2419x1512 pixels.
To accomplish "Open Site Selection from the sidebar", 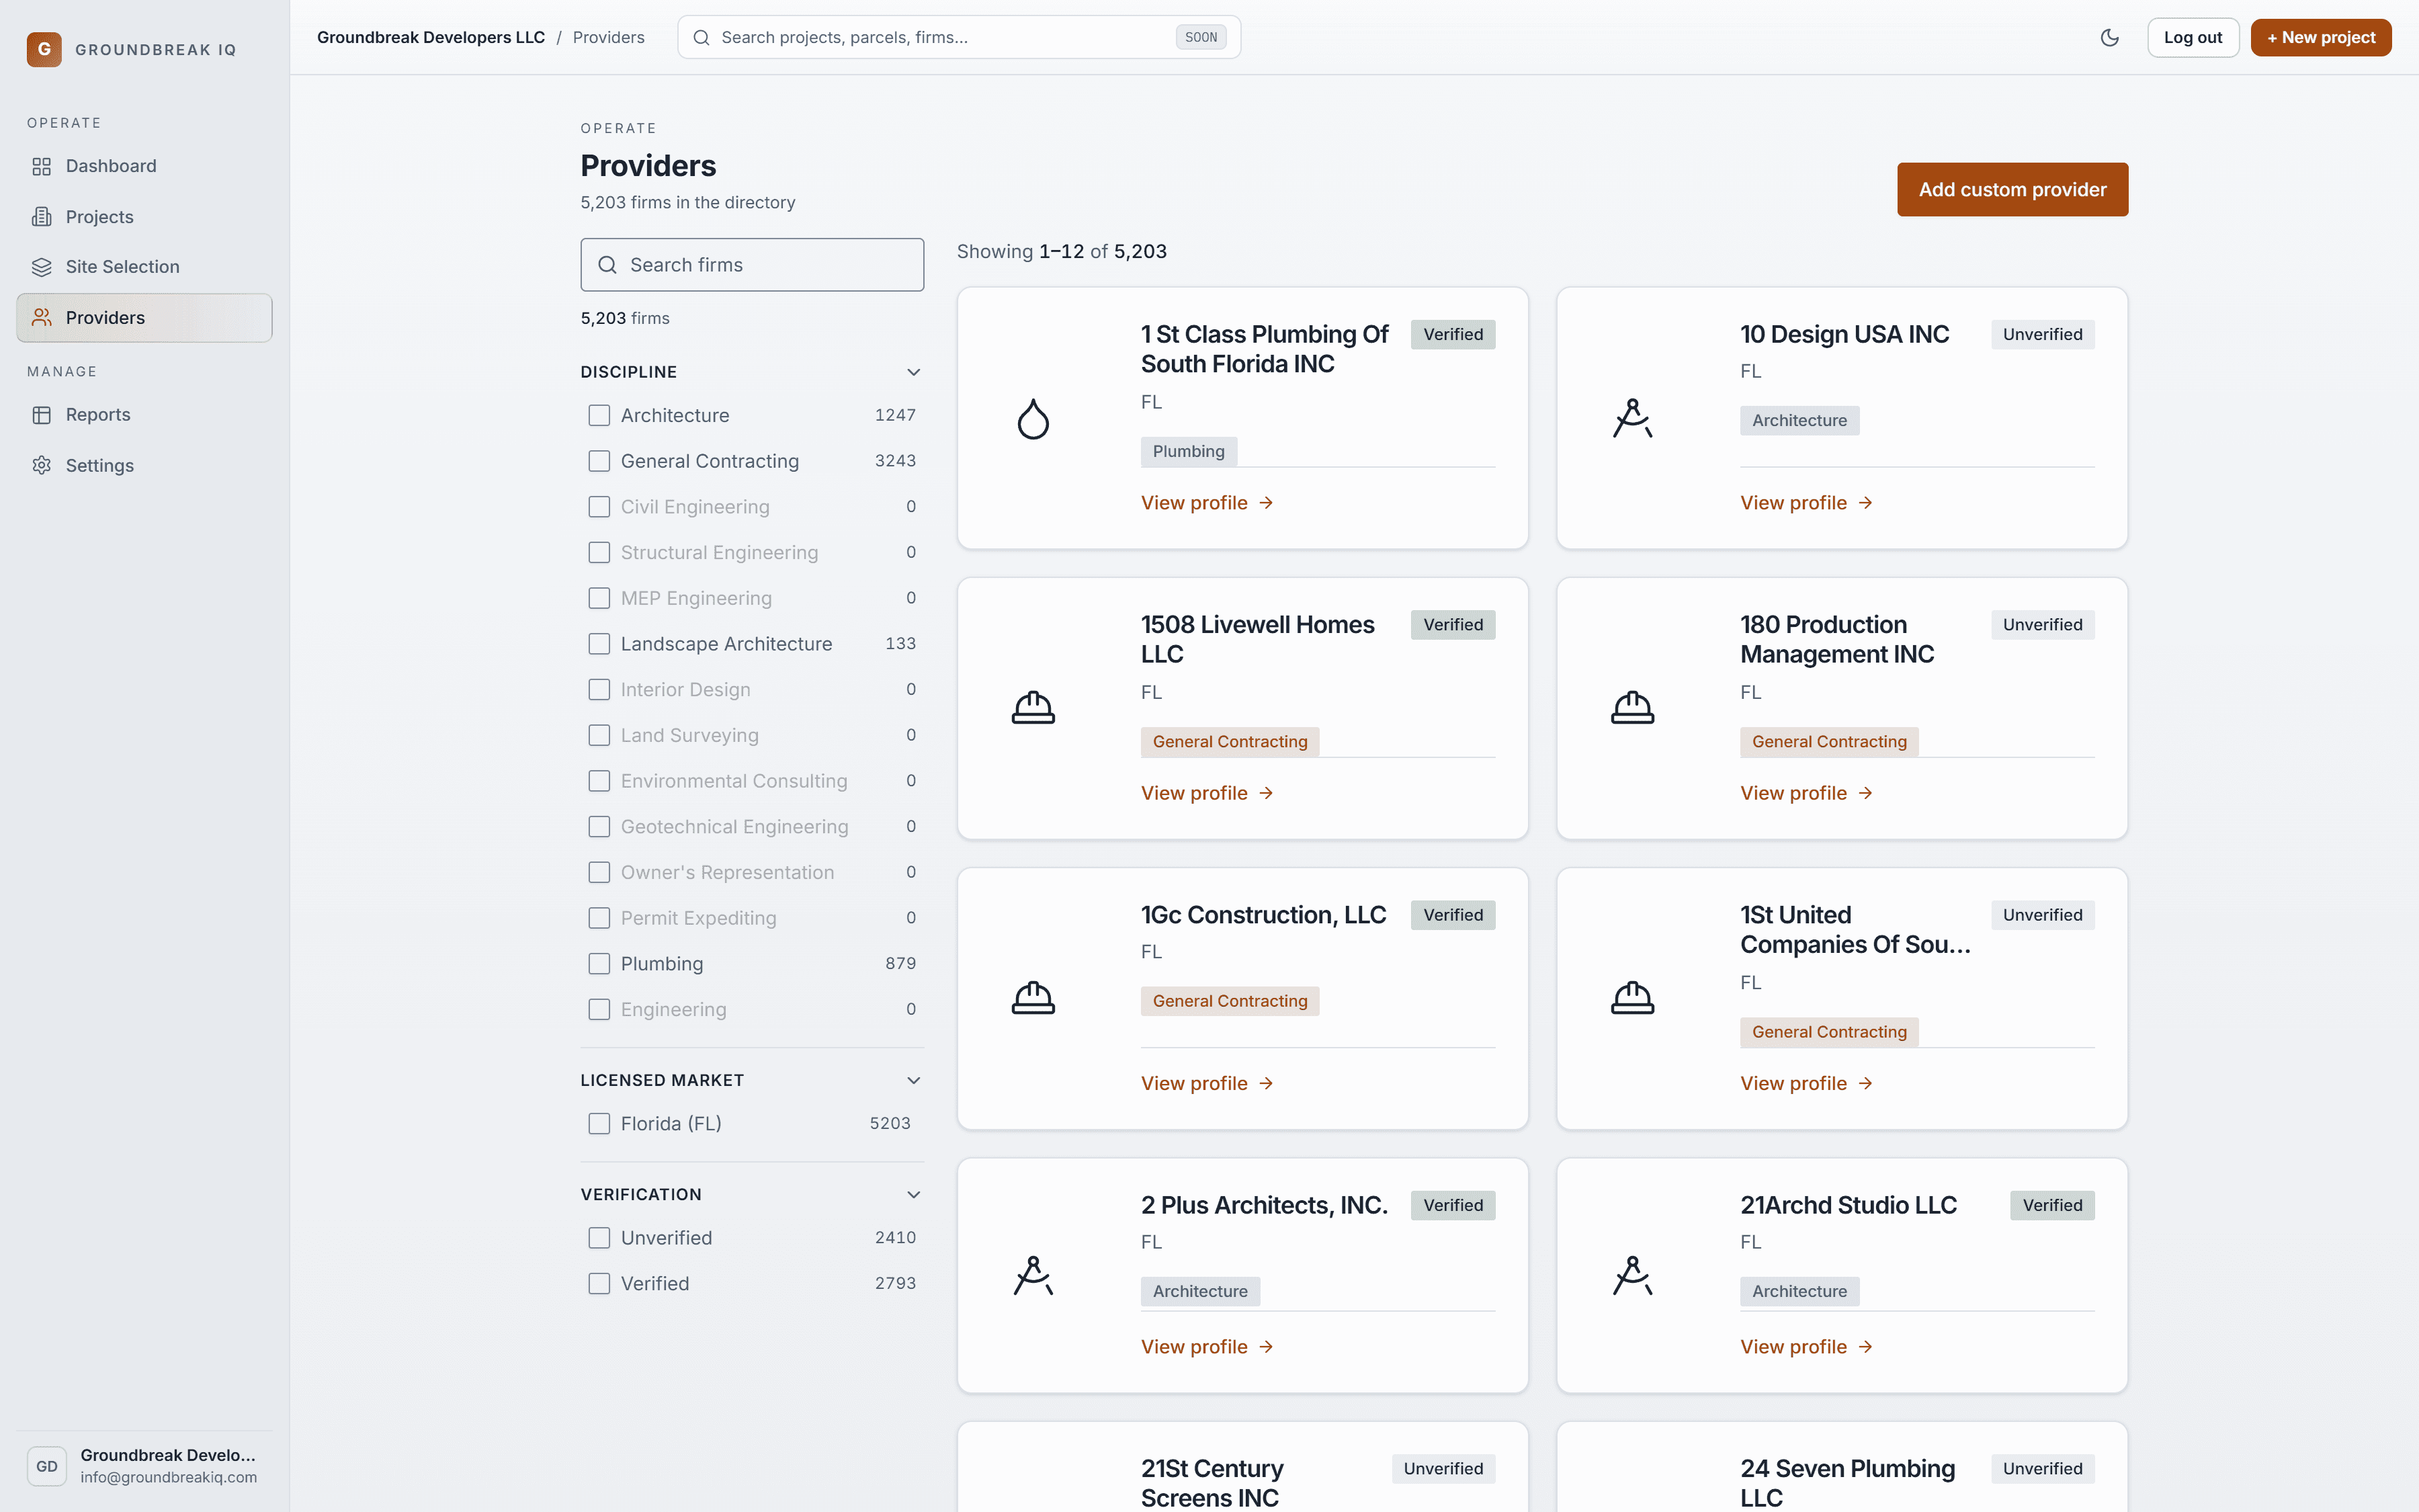I will coord(144,267).
